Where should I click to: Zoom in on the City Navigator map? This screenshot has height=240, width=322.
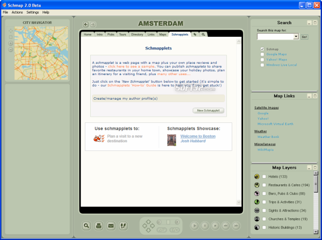(x=11, y=43)
